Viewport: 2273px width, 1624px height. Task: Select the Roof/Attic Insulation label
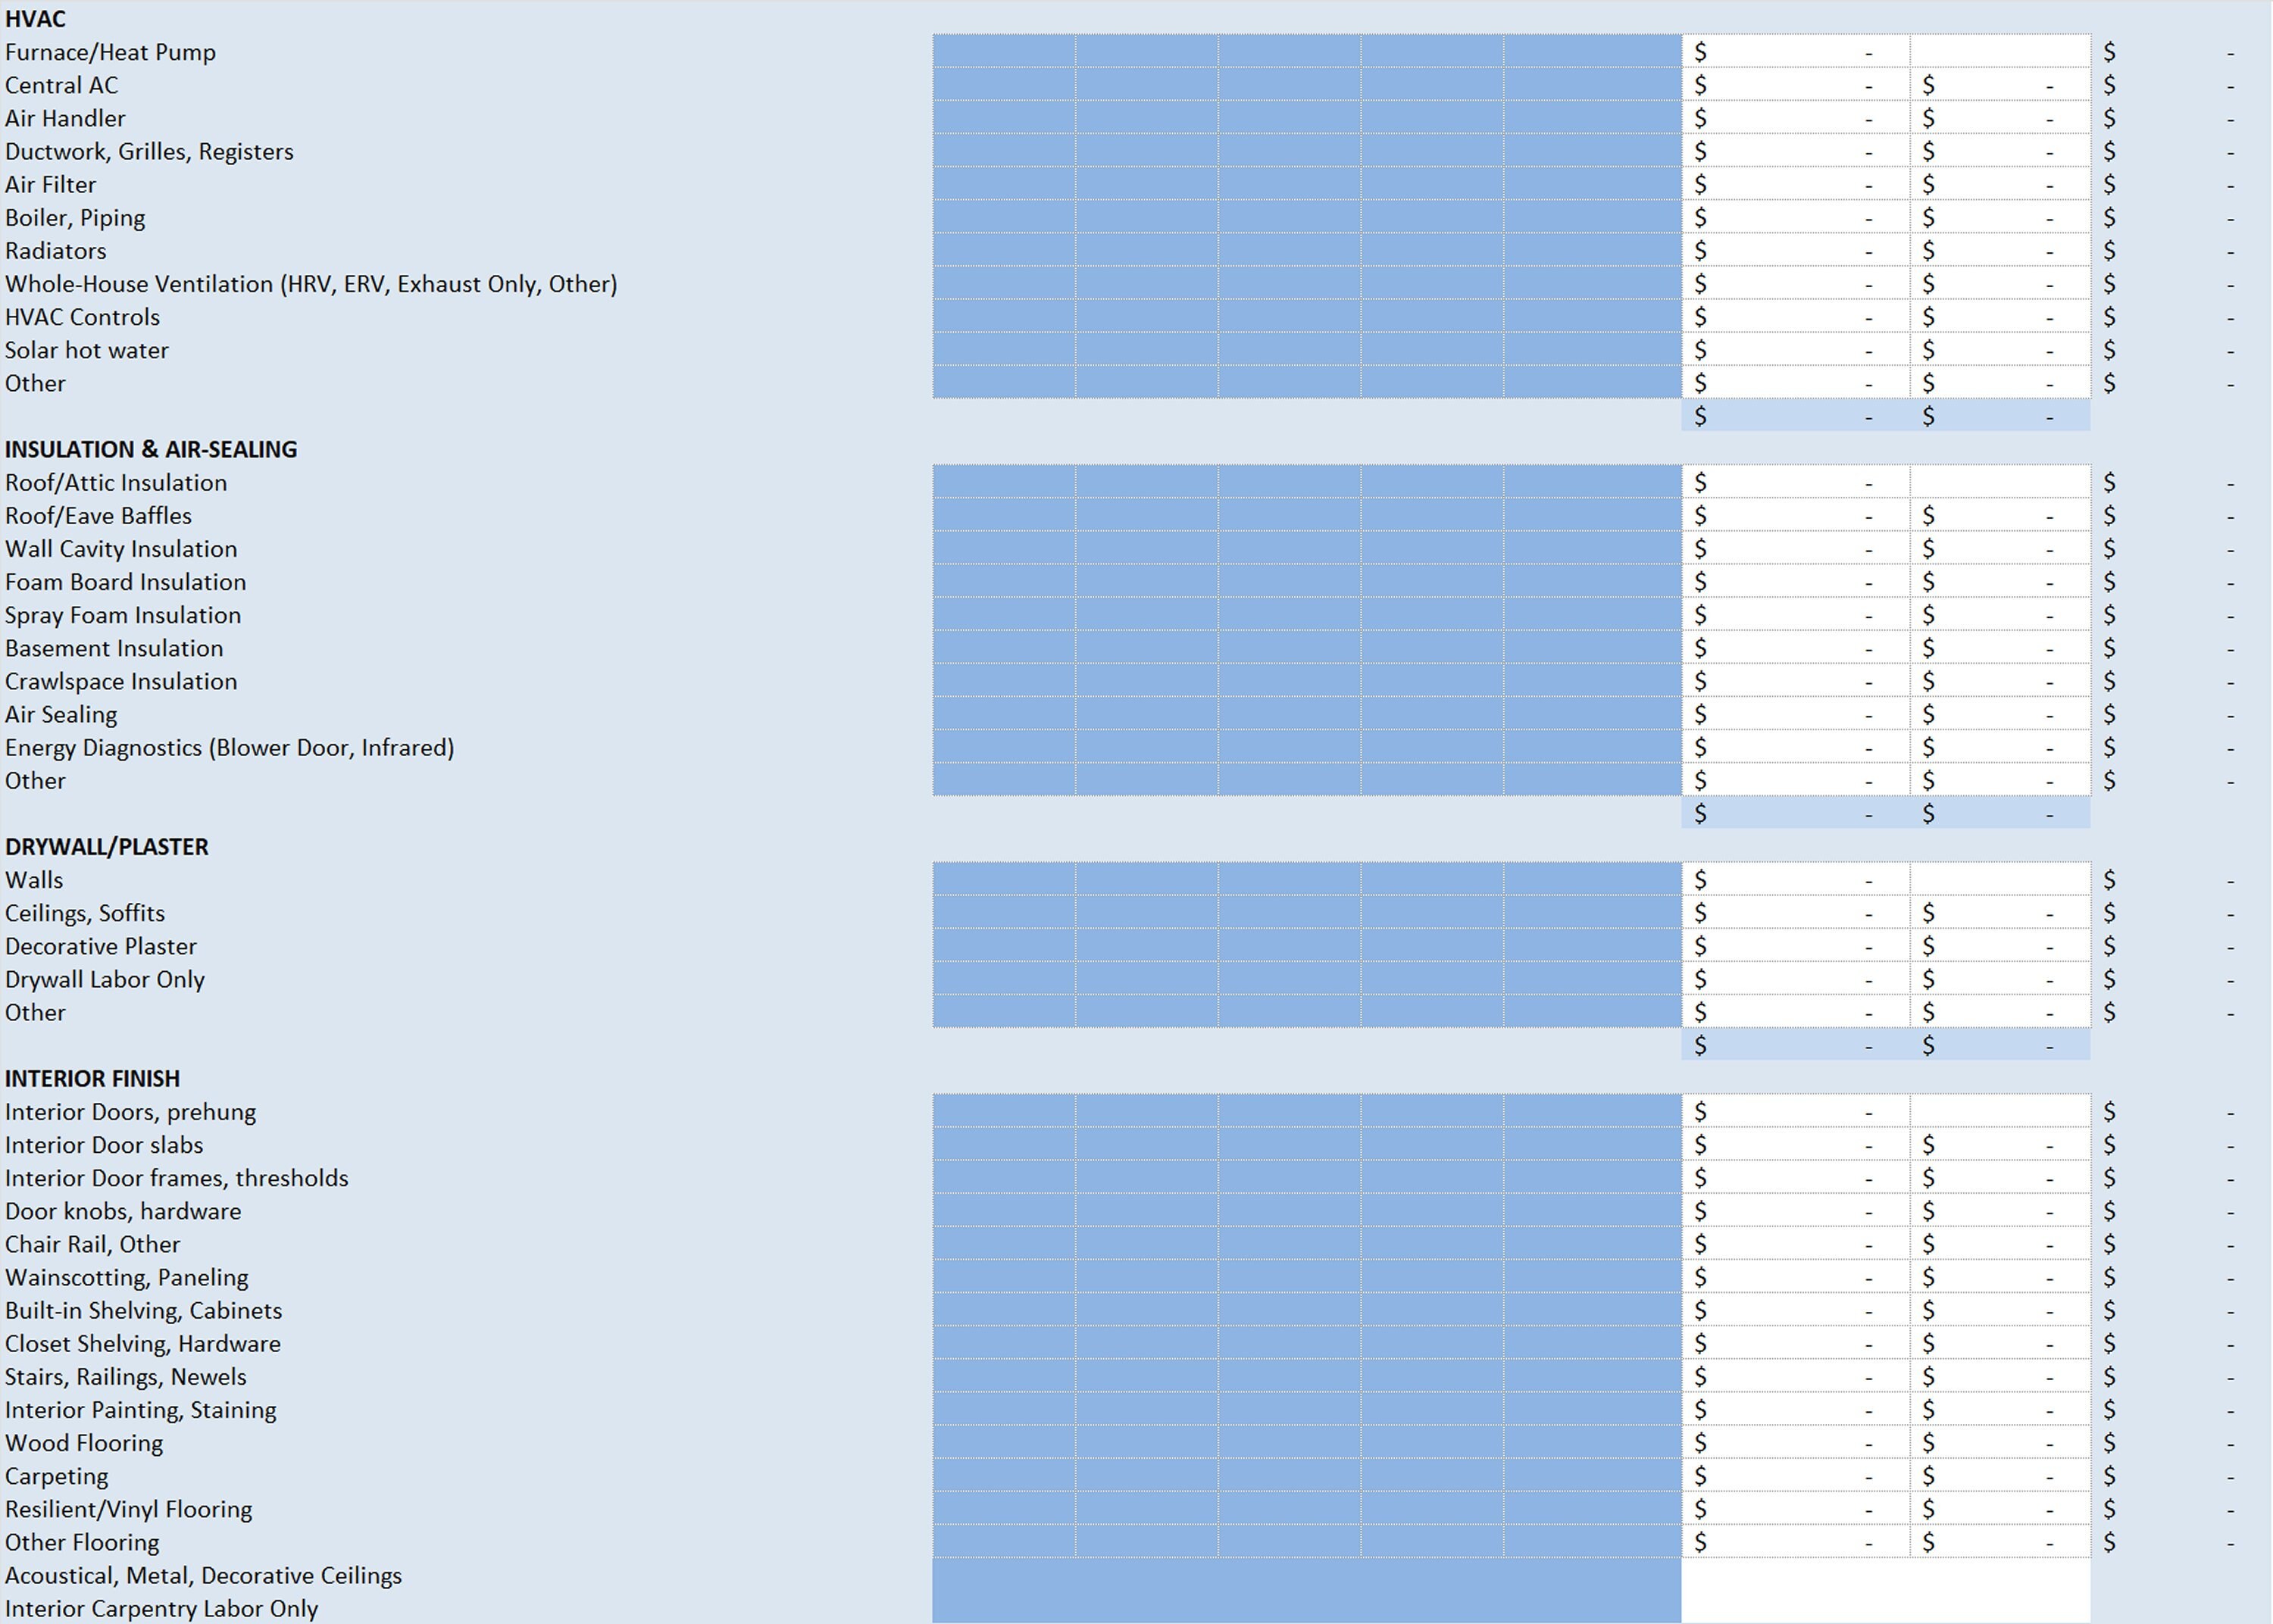point(116,482)
